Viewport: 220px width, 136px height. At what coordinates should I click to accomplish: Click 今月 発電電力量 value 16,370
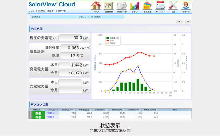pos(70,73)
